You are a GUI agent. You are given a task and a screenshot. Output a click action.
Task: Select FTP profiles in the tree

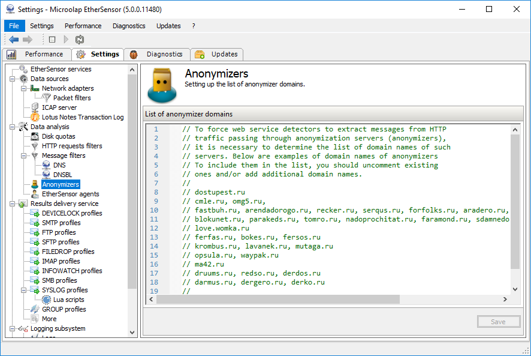(59, 232)
